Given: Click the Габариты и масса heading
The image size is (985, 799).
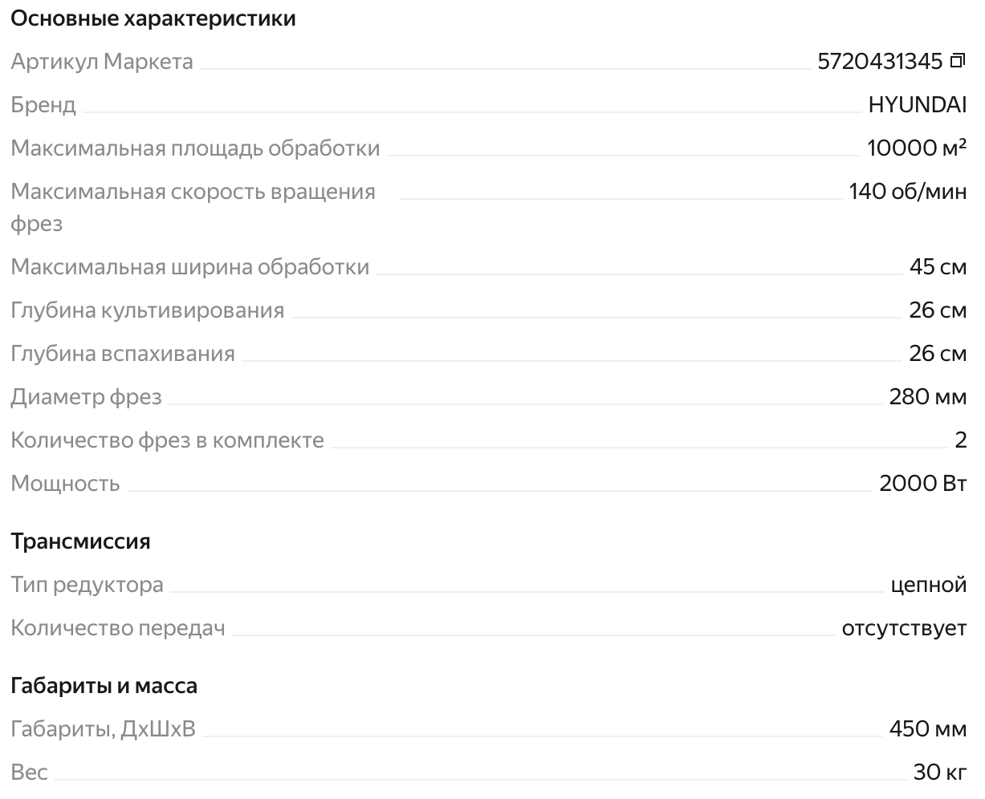Looking at the screenshot, I should coord(104,685).
